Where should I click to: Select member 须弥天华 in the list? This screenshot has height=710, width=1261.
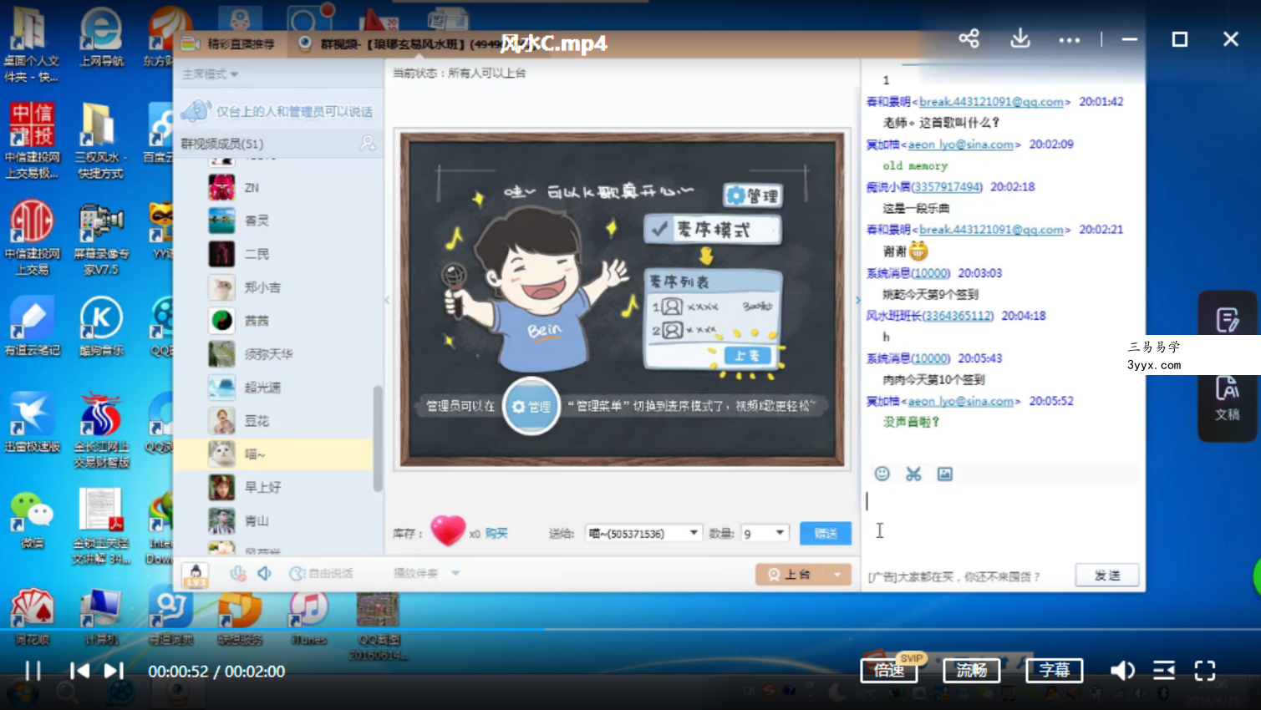point(274,354)
